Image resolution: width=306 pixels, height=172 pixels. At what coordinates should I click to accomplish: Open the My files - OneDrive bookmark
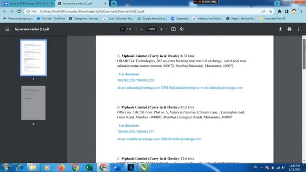click(51, 19)
